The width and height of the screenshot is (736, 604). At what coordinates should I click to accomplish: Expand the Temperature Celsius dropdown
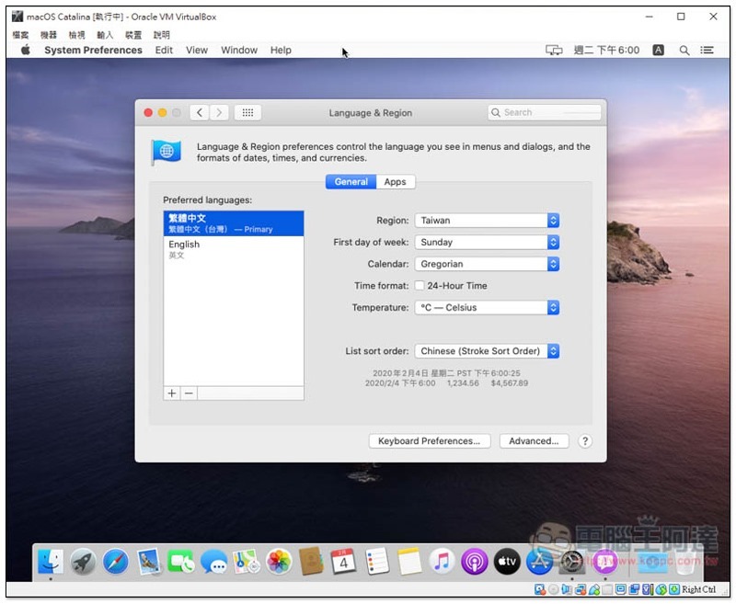(x=487, y=308)
